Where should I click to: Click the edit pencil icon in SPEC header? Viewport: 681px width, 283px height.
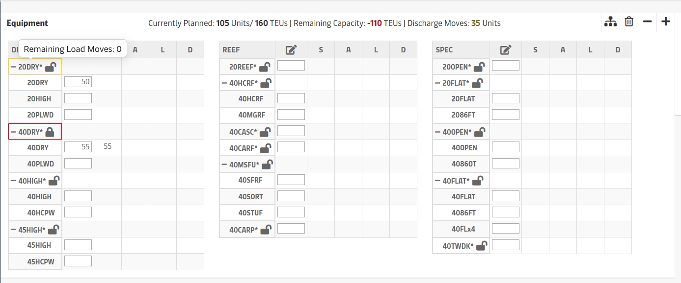click(x=506, y=50)
